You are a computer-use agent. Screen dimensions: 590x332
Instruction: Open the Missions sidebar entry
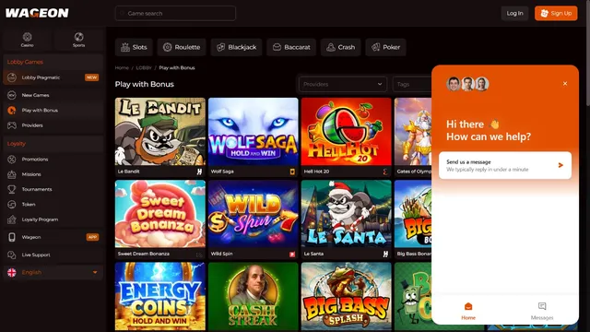coord(53,174)
